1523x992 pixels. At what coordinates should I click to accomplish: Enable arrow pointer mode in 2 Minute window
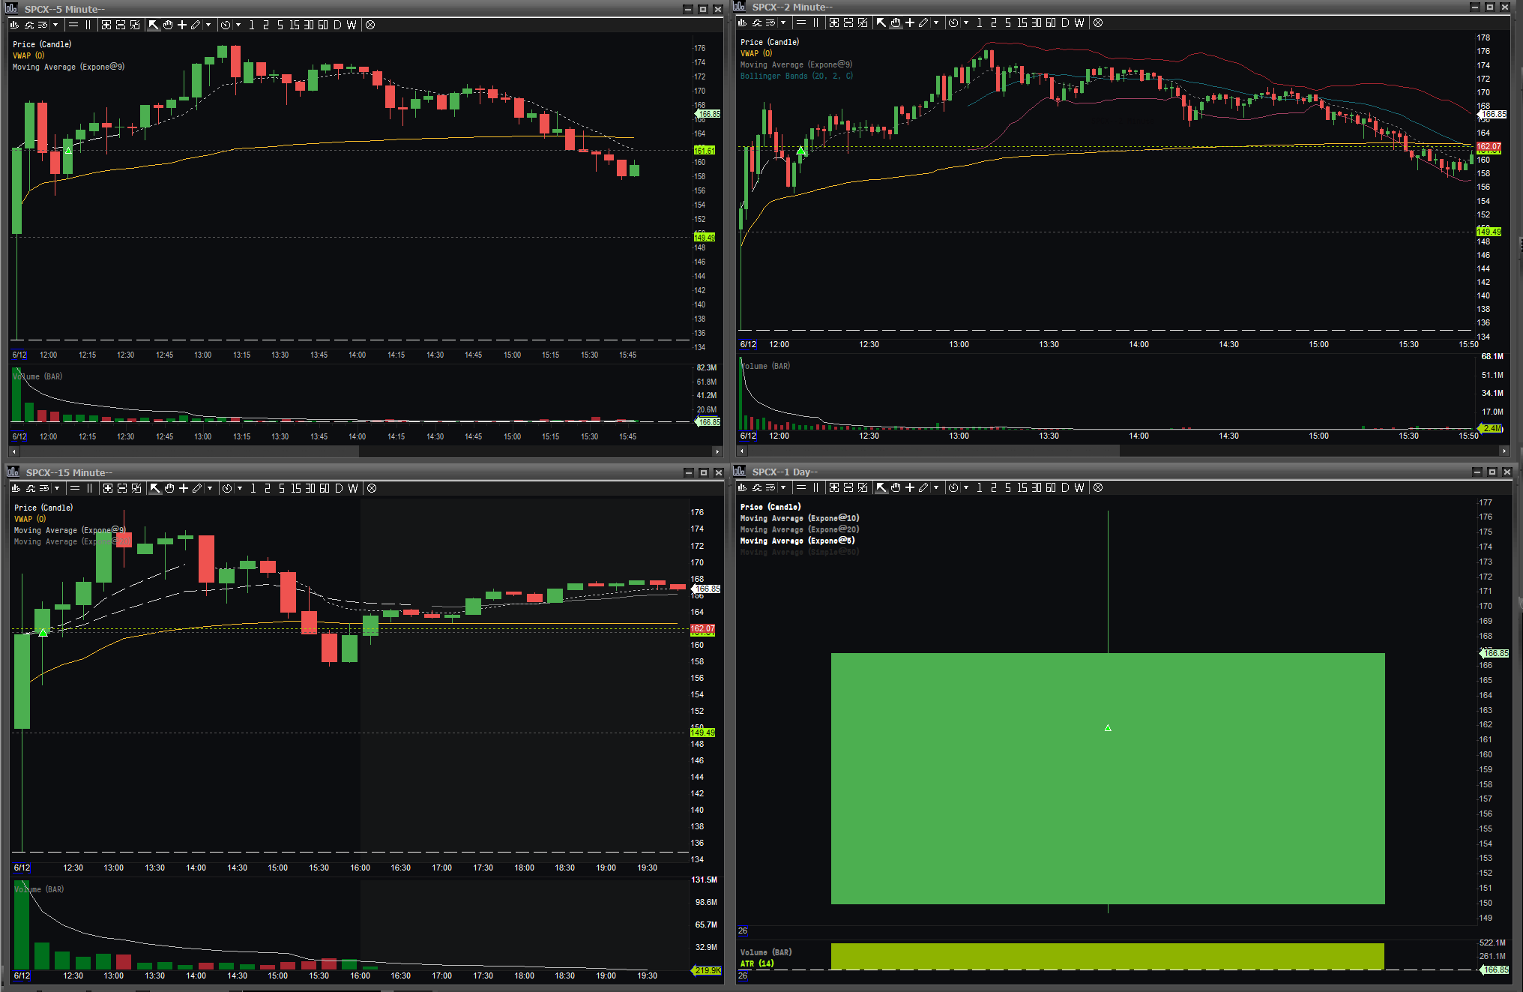881,22
